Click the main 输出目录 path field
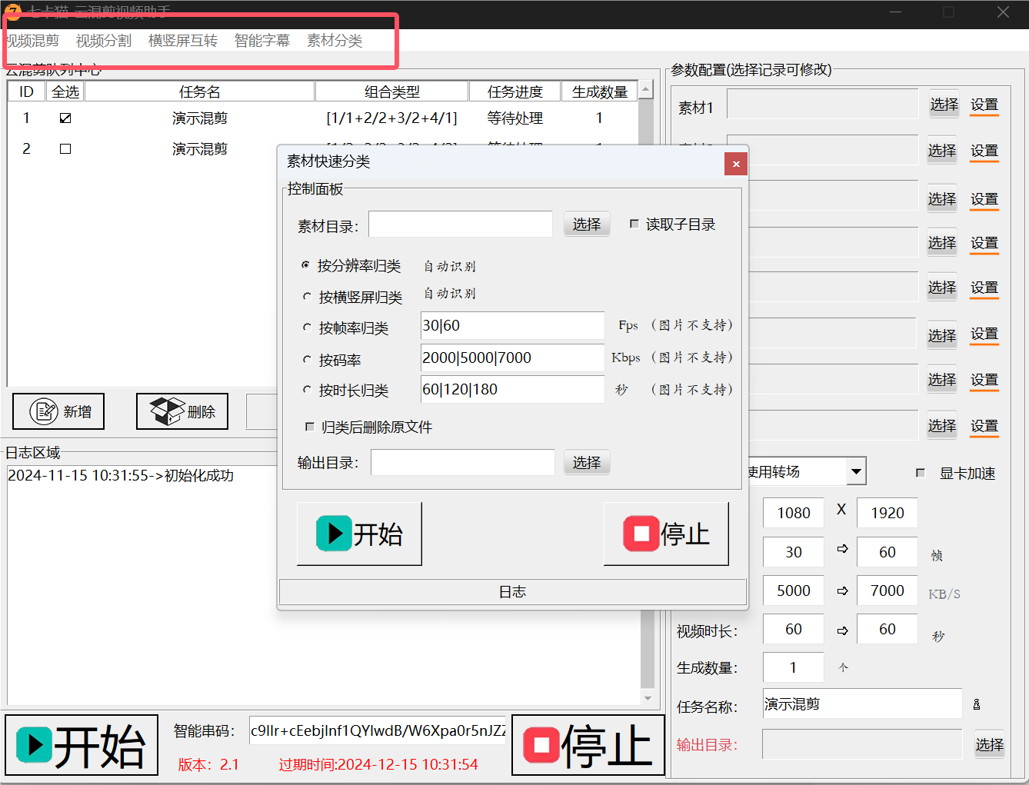Image resolution: width=1029 pixels, height=785 pixels. point(862,744)
